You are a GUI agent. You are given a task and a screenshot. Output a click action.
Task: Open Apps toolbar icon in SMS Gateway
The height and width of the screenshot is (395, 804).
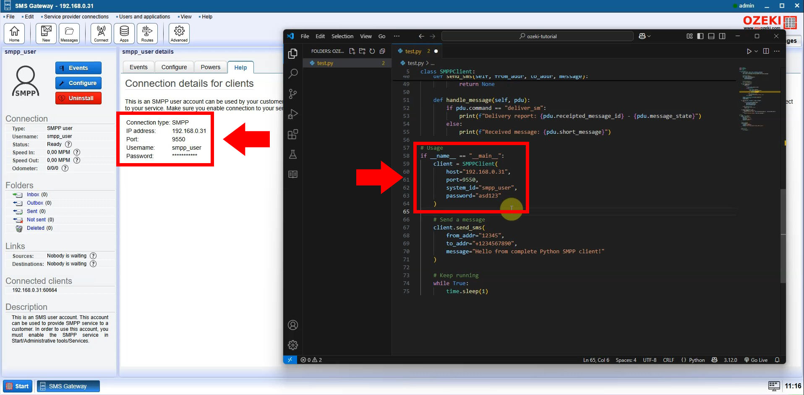coord(124,33)
